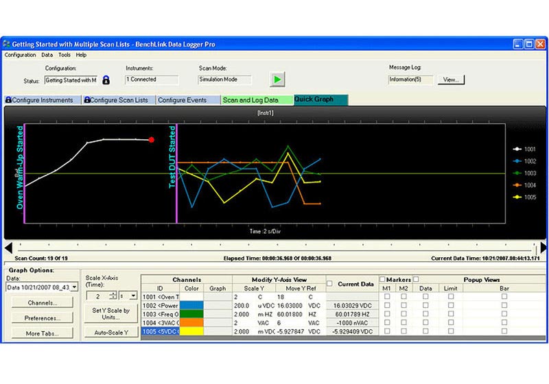Click Set Y Scale by Units button
549x384 pixels.
point(111,313)
